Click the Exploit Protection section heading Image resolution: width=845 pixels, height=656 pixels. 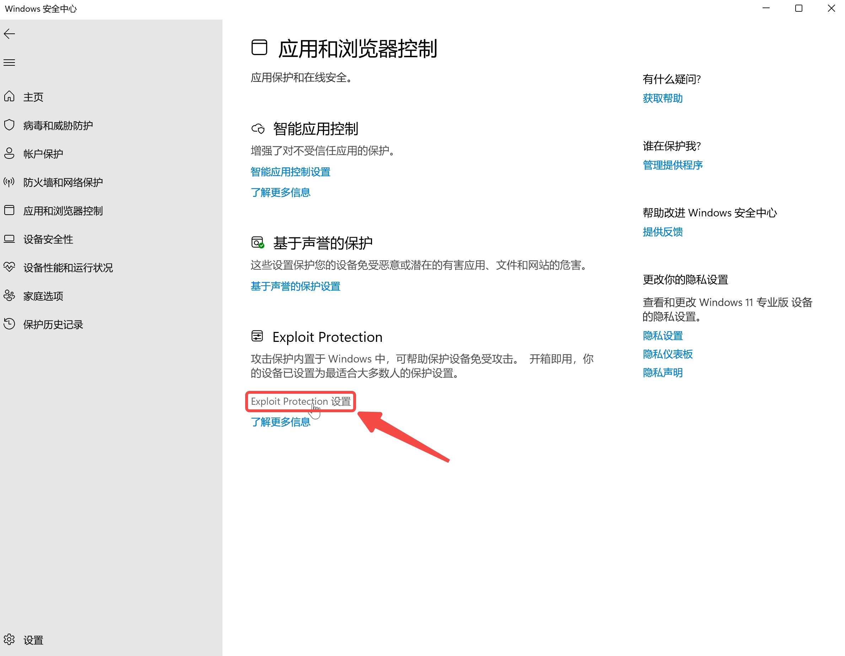point(327,337)
